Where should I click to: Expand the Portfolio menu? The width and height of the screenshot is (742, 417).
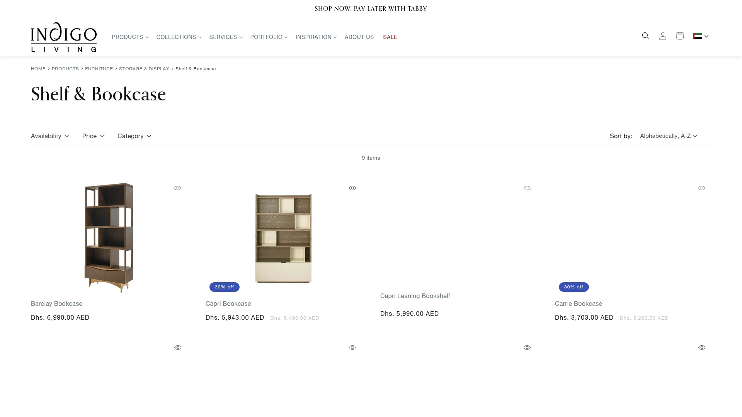[269, 37]
